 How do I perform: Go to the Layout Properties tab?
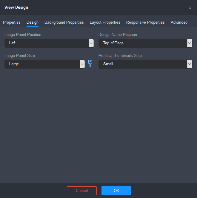pos(105,22)
